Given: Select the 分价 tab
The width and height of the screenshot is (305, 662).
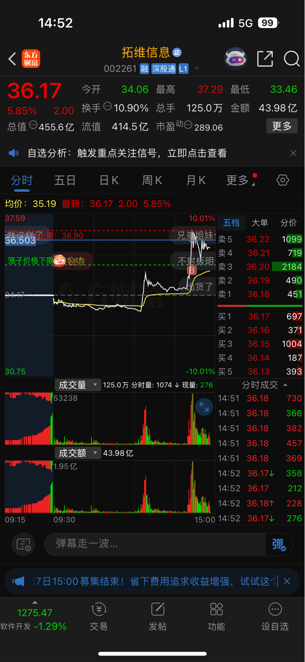Looking at the screenshot, I should (x=288, y=223).
